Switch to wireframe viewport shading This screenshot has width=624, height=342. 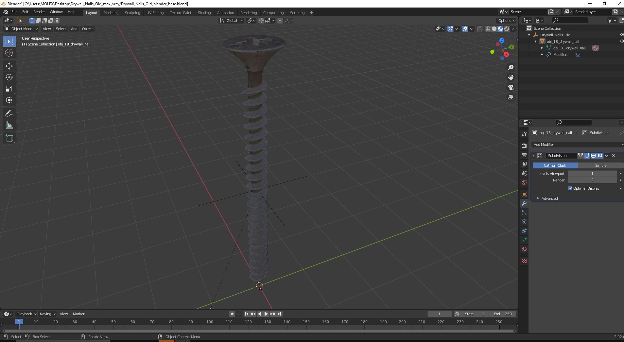[488, 29]
